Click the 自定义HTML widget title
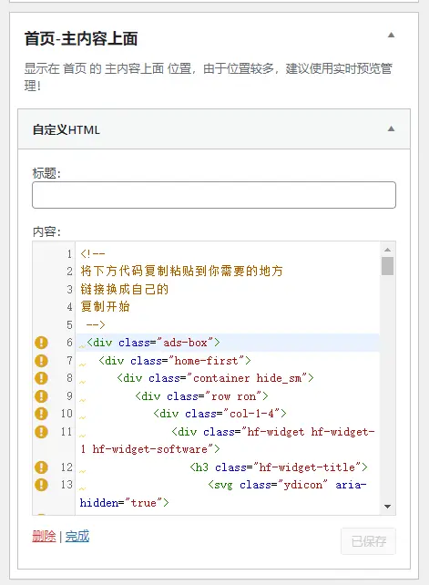Viewport: 429px width, 585px height. coord(66,129)
